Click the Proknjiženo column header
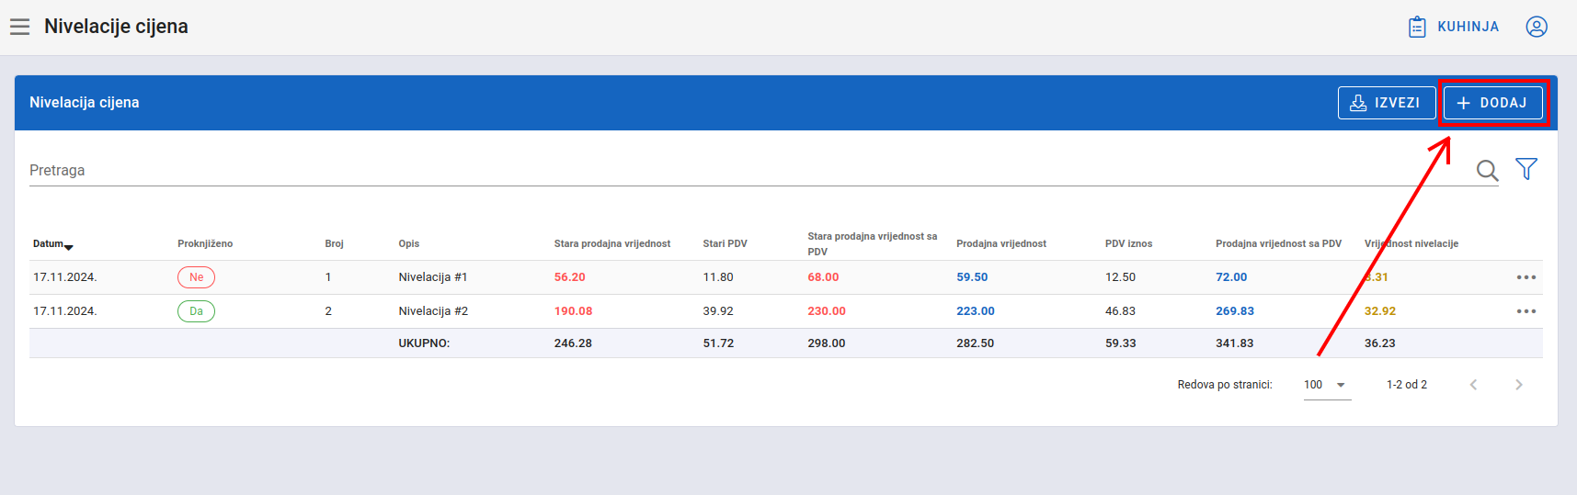 coord(205,244)
